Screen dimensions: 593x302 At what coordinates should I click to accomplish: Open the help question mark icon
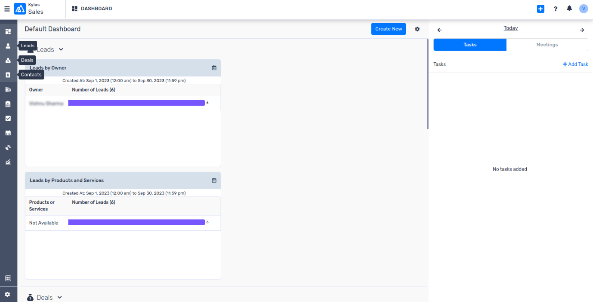556,9
